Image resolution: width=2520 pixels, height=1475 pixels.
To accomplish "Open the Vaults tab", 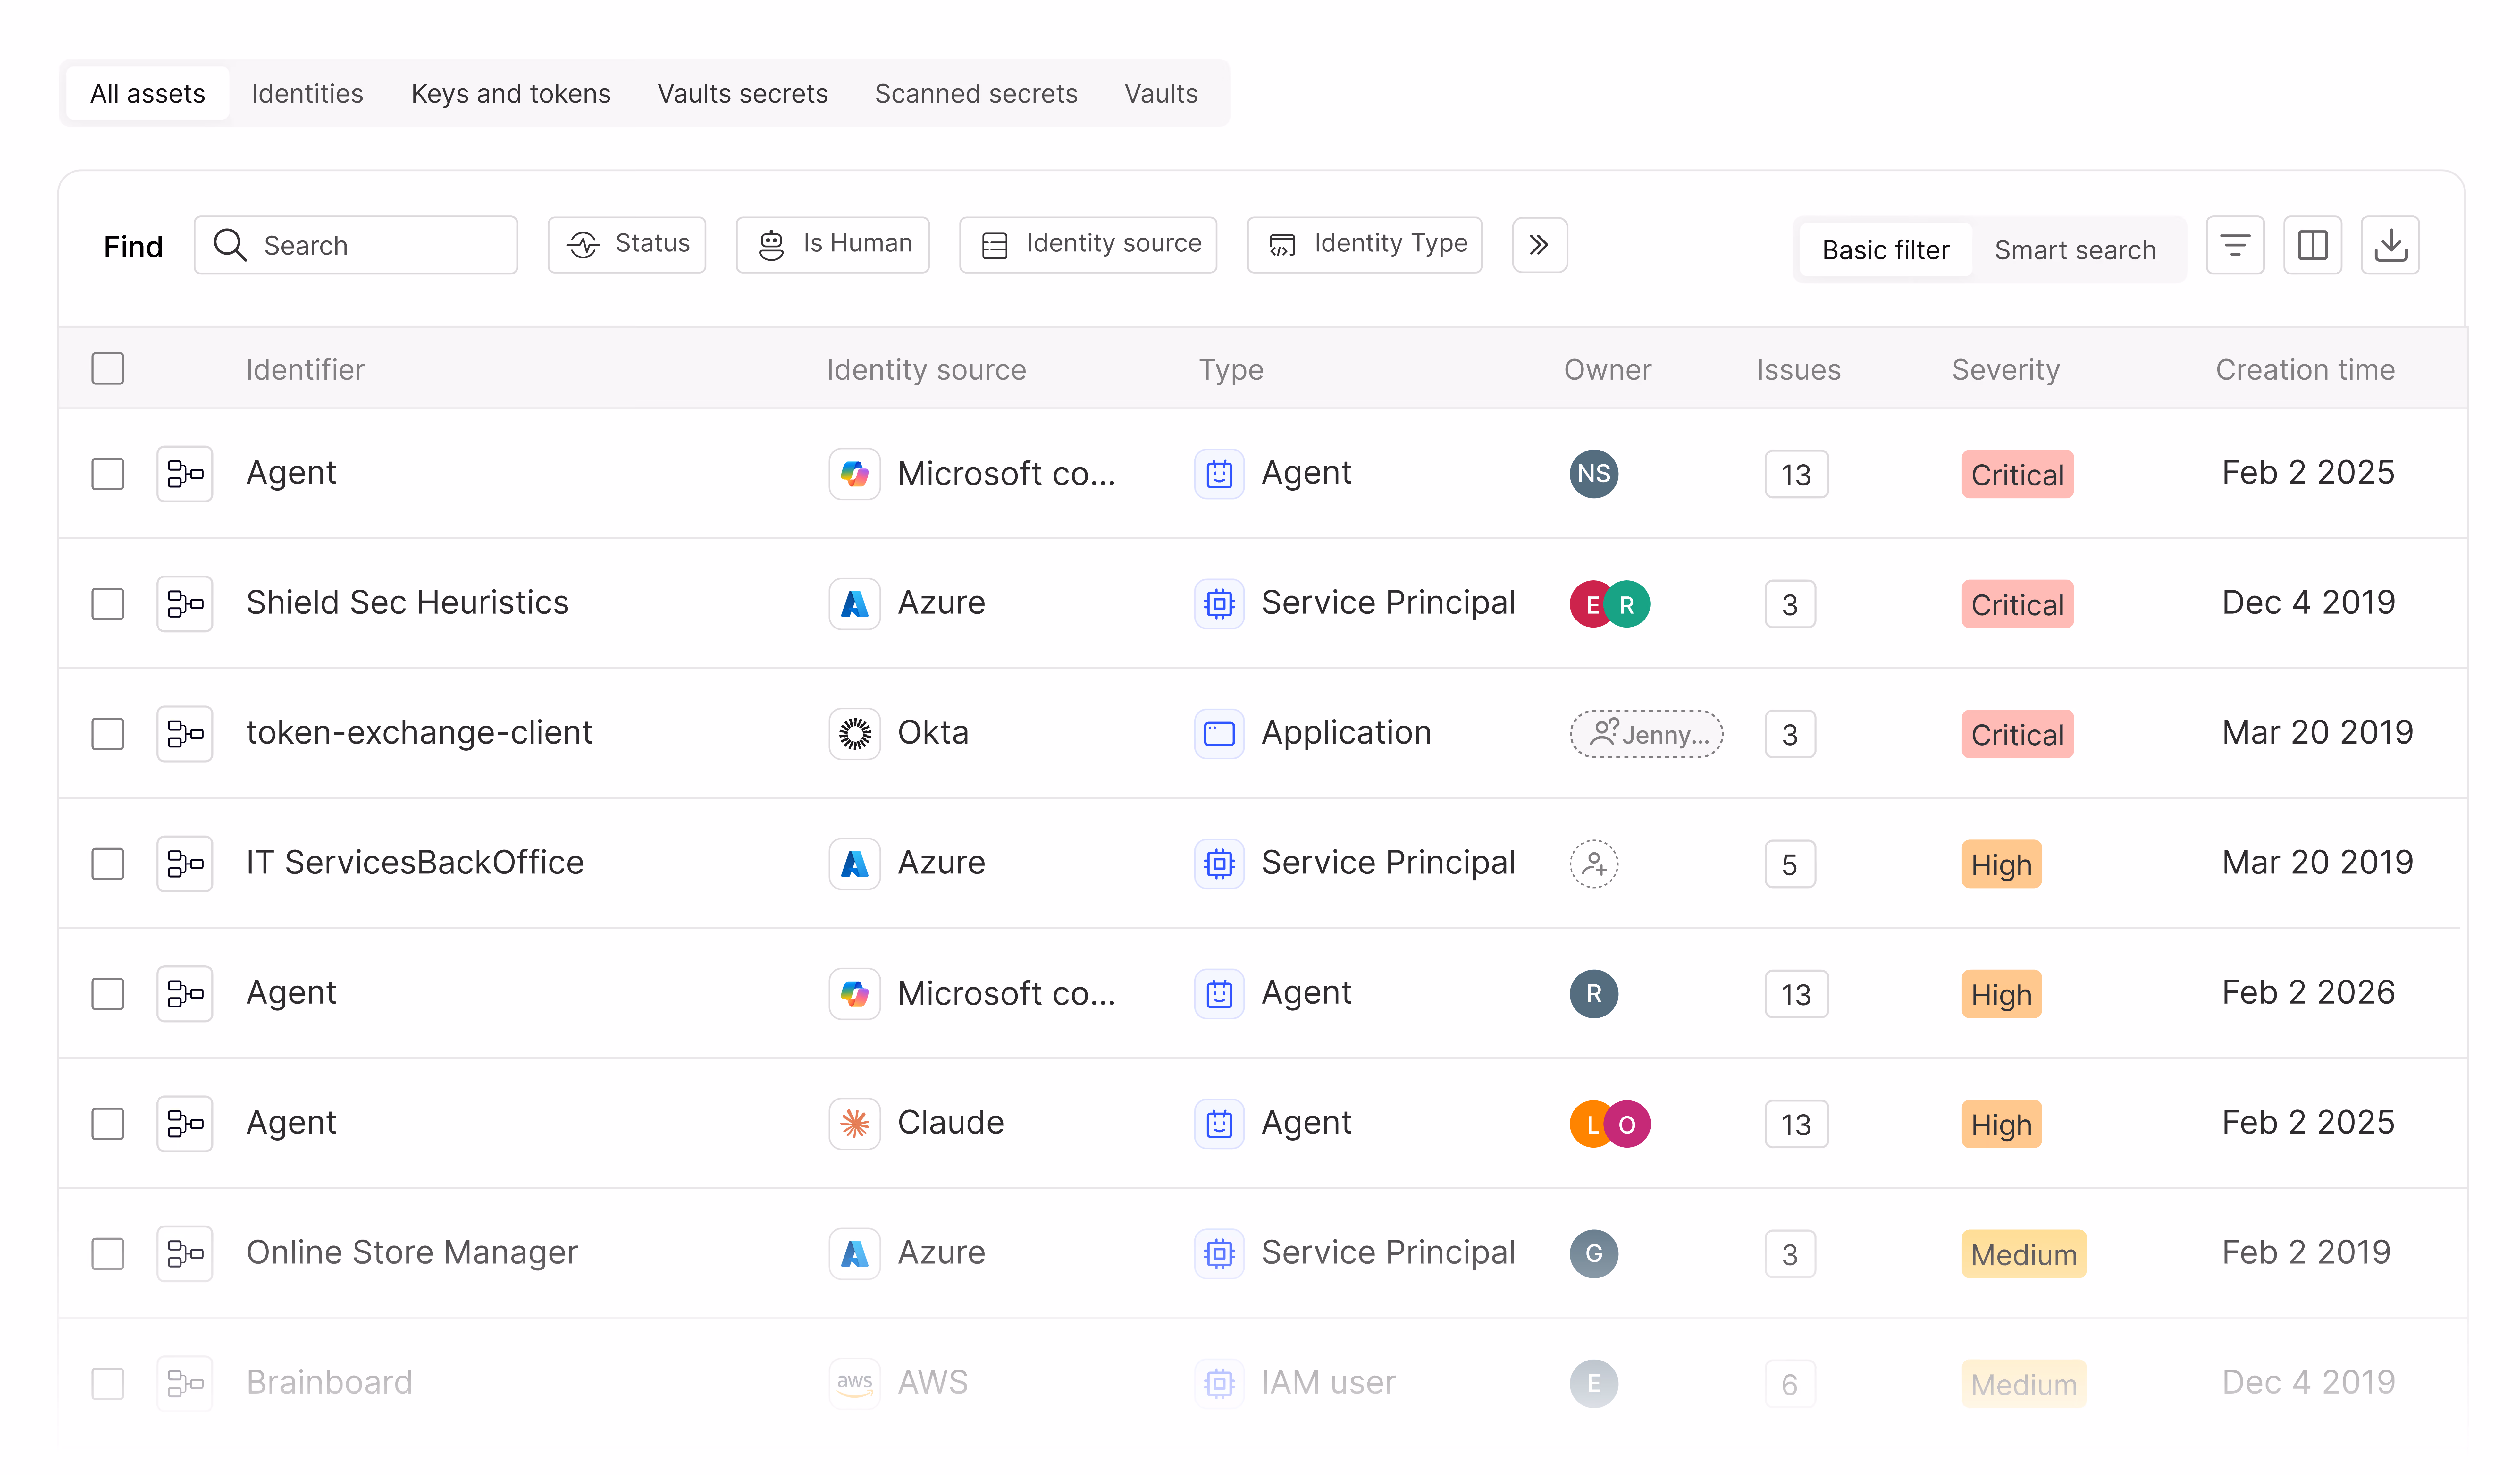I will click(x=1161, y=94).
